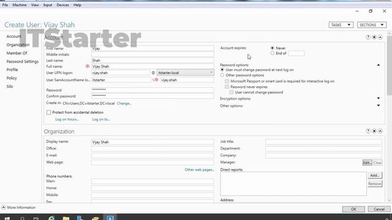This screenshot has width=392, height=220.
Task: Open Server Manager from the taskbar
Action: (80, 218)
